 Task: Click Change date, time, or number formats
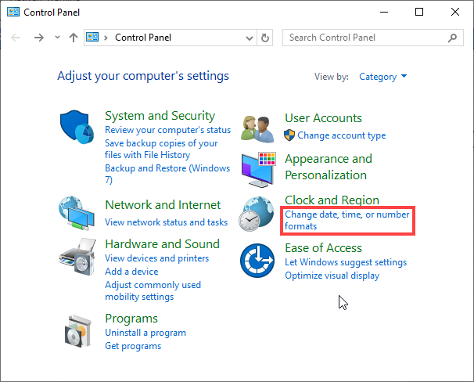click(347, 219)
